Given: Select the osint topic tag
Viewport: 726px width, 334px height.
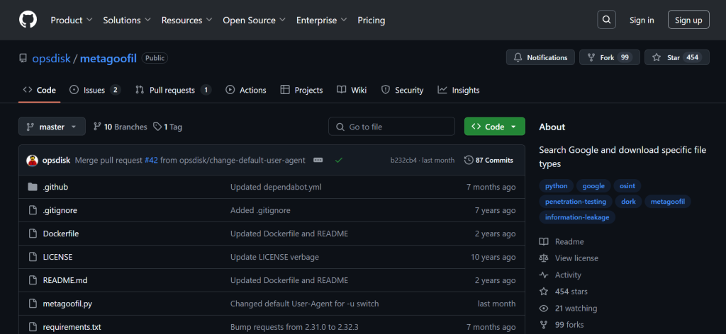Looking at the screenshot, I should click(627, 186).
